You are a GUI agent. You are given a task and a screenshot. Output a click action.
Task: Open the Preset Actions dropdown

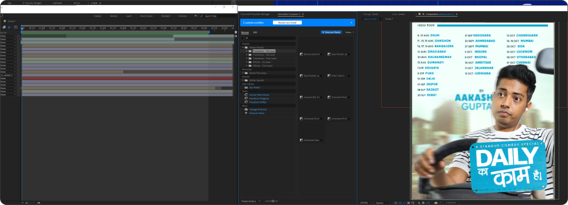pyautogui.click(x=251, y=201)
